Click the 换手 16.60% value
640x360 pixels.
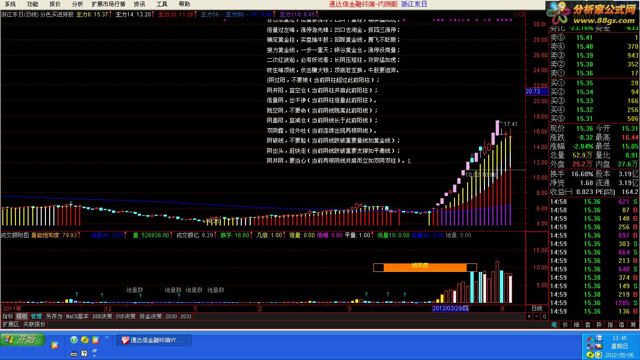point(581,174)
